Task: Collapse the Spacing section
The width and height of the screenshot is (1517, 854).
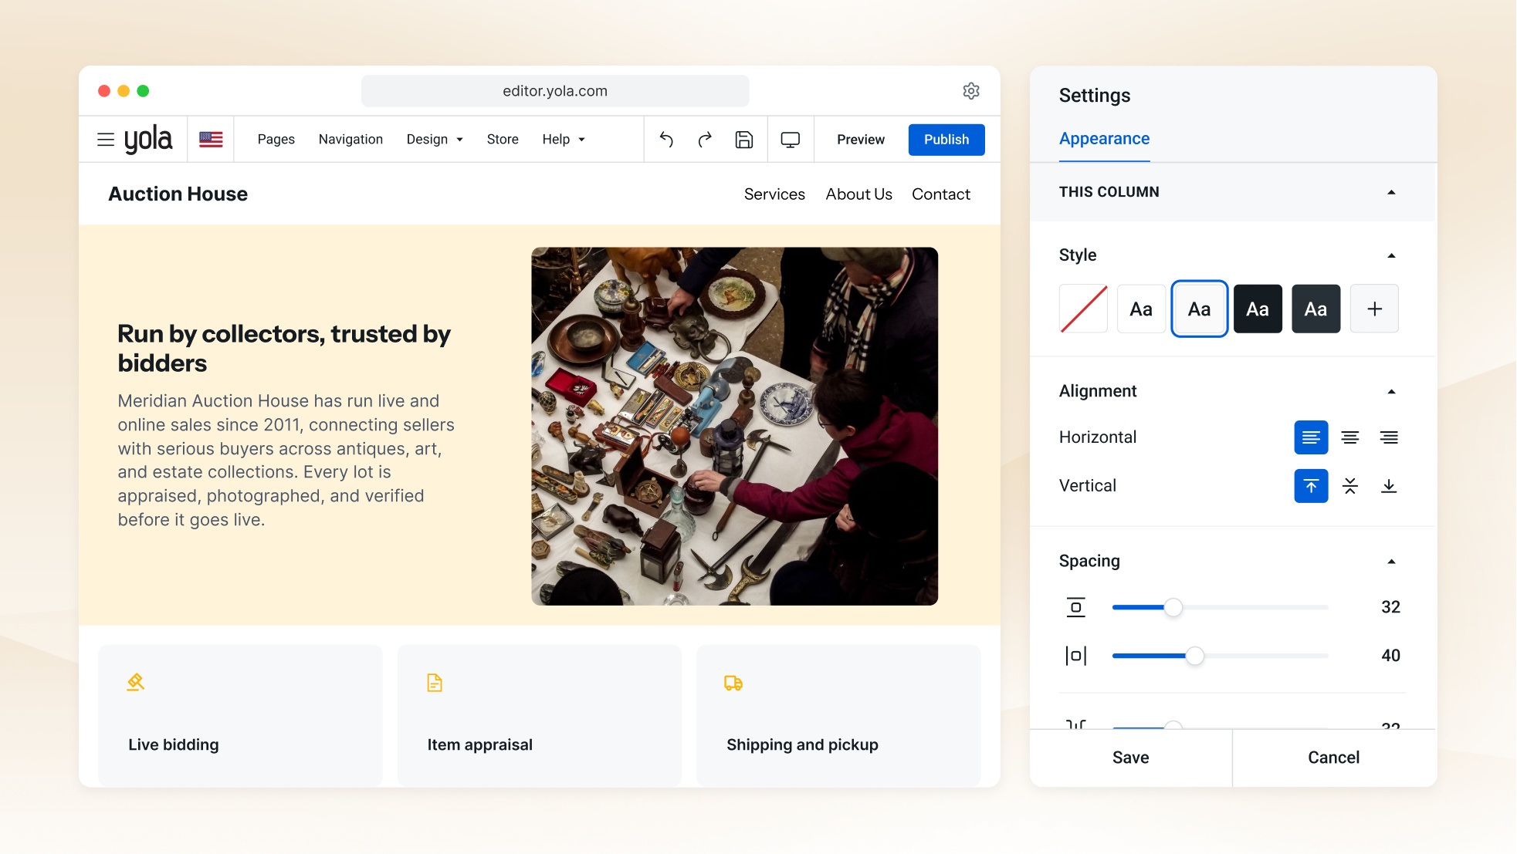Action: pos(1391,562)
